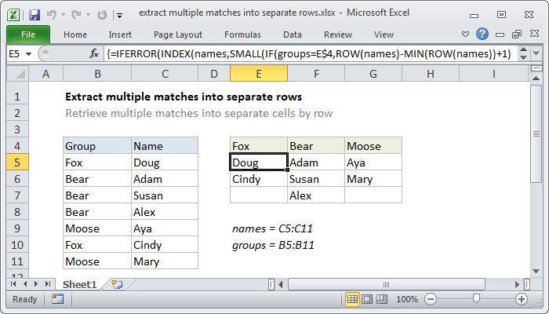Click the Excel Help question mark icon
The image size is (549, 314).
point(483,35)
